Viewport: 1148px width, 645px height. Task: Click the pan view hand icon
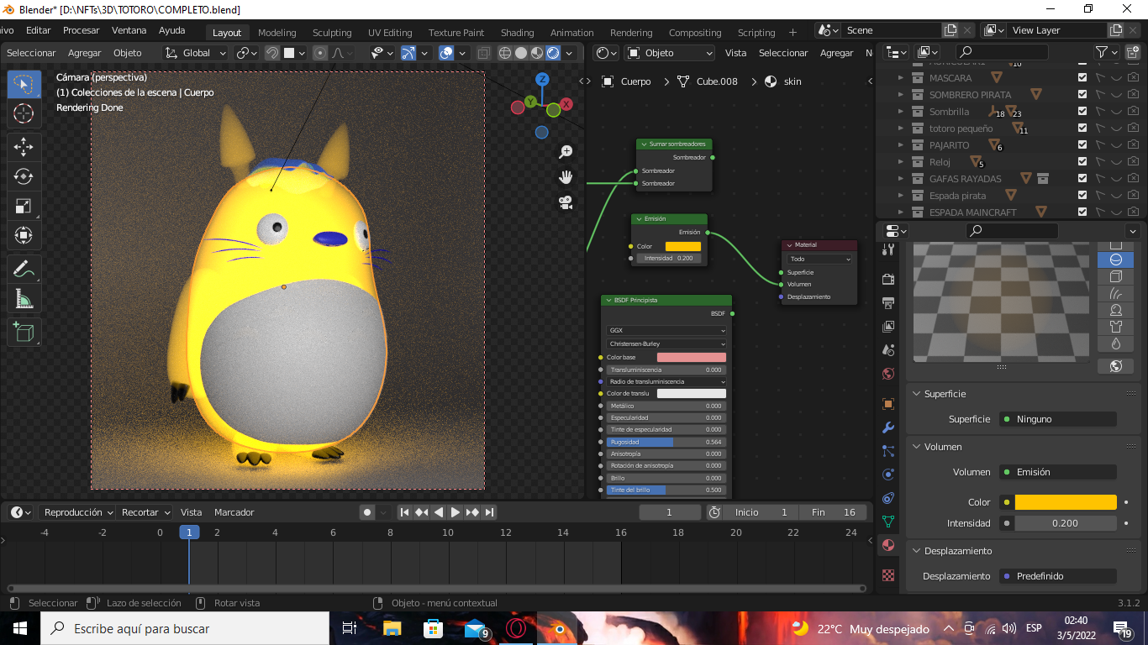566,177
